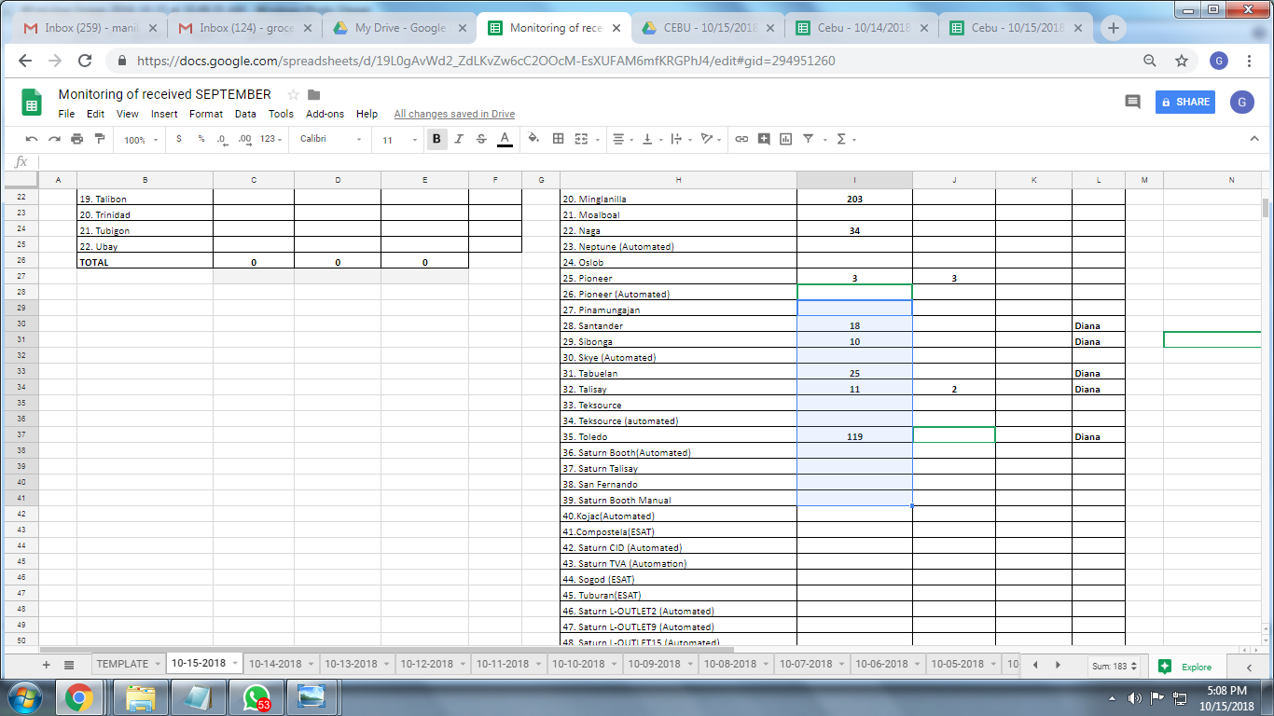Undo the last action in the toolbar
Screen dimensions: 1274x716
tap(32, 139)
